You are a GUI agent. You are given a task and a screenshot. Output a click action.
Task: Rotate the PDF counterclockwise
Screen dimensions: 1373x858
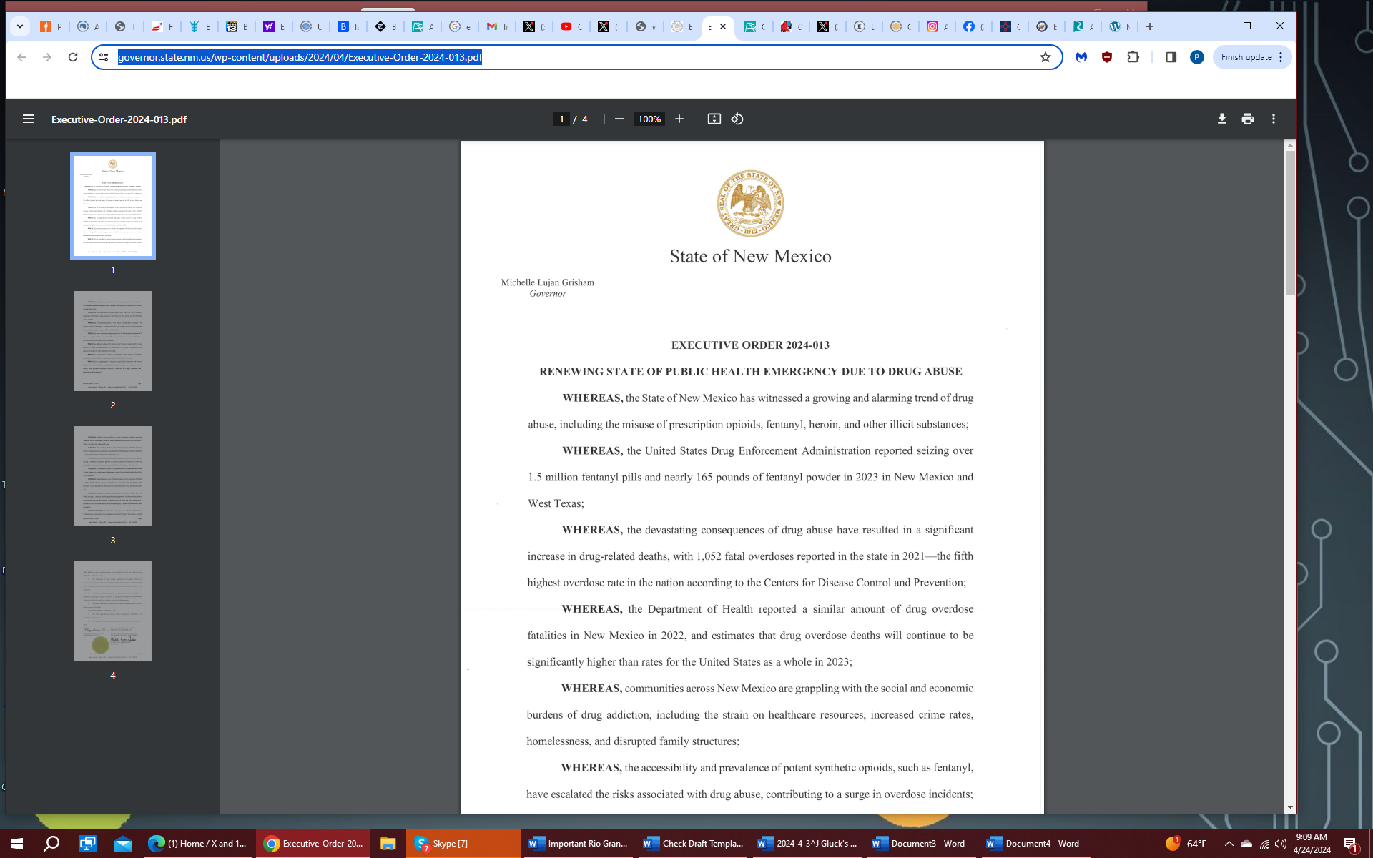coord(737,119)
